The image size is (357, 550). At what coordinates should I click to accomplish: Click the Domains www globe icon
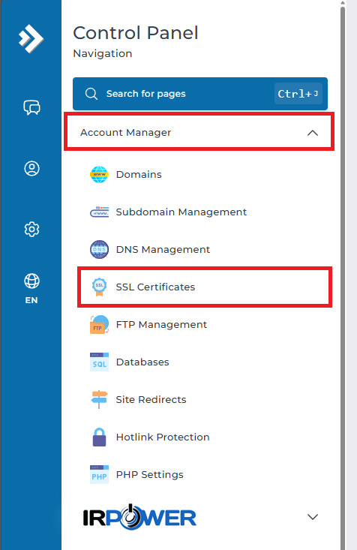pos(99,174)
